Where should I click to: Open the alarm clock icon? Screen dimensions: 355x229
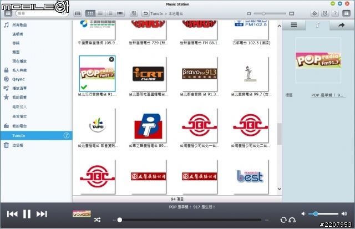point(325,13)
